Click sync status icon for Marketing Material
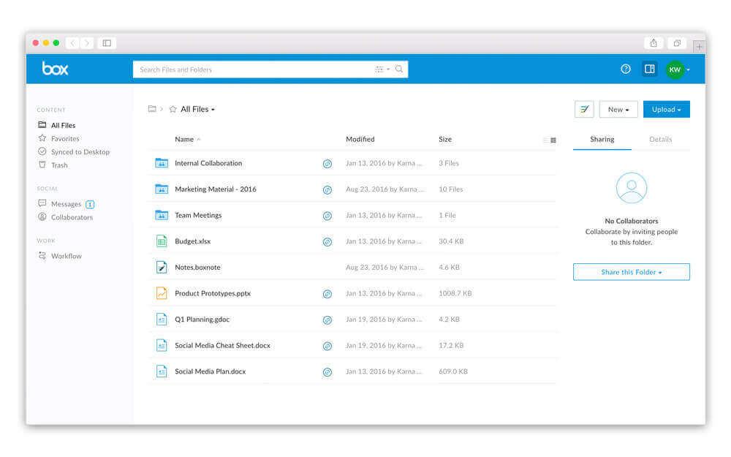 (x=327, y=190)
